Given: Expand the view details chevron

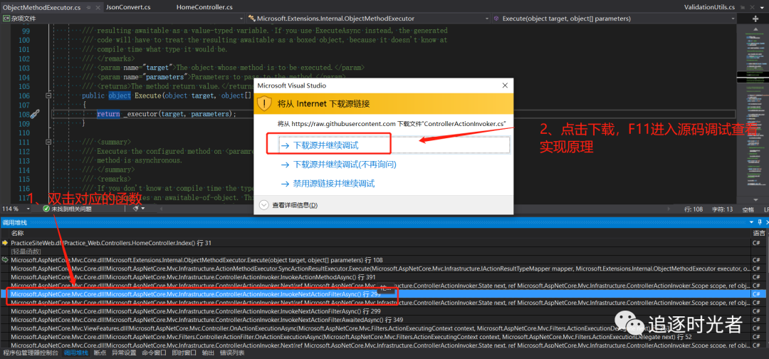Looking at the screenshot, I should pyautogui.click(x=265, y=205).
